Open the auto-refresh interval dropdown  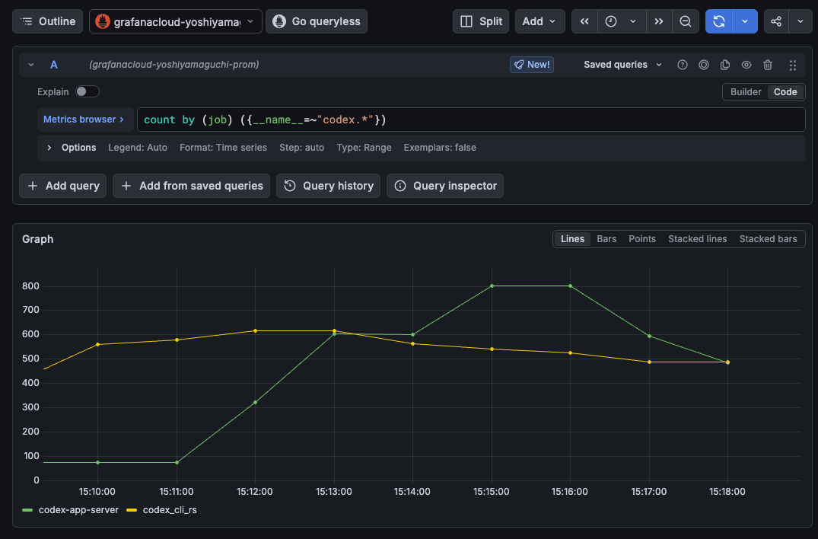tap(745, 21)
